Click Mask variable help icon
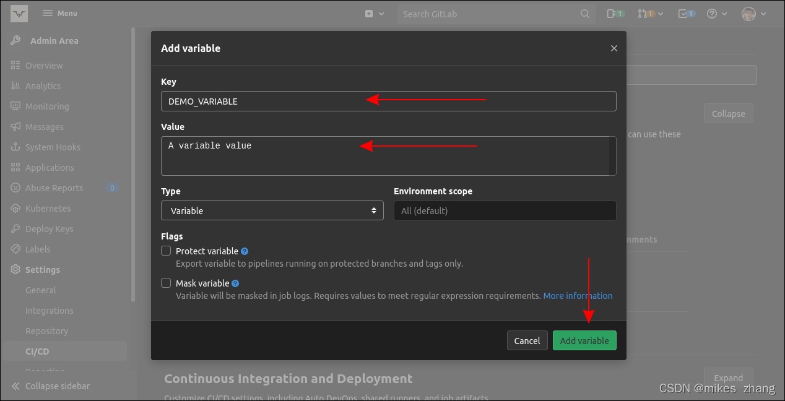This screenshot has height=401, width=785. click(236, 283)
